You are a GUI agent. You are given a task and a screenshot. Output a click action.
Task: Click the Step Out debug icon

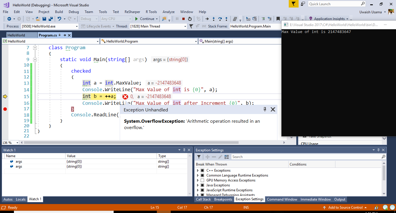226,19
